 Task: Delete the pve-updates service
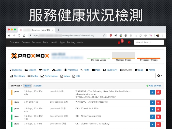click(x=158, y=103)
